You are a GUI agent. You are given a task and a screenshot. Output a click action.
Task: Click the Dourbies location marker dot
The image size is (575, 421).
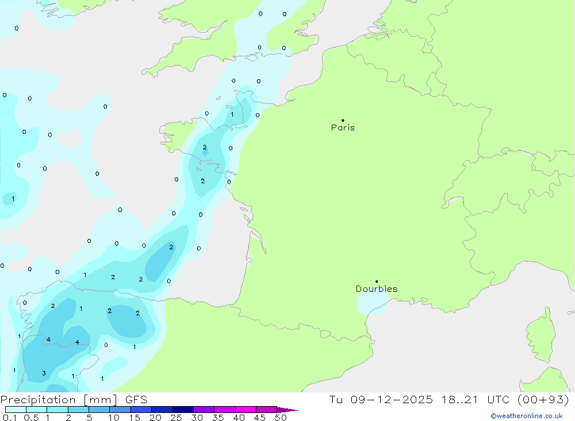[x=377, y=281]
